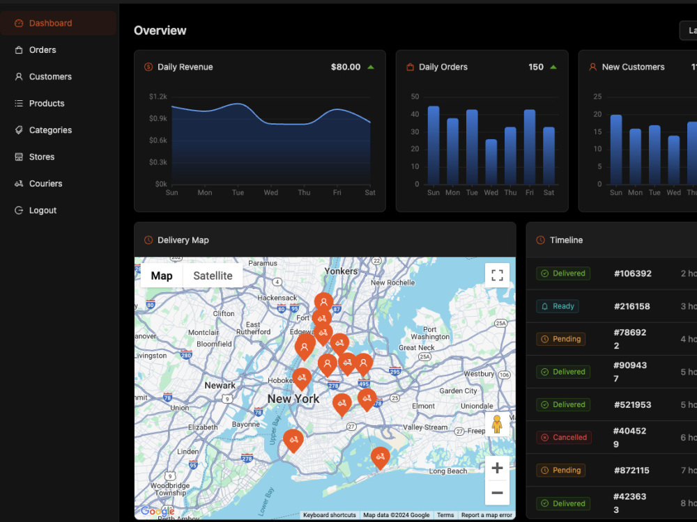Click the Ready tag for order #216158
This screenshot has height=522, width=697.
tap(558, 306)
